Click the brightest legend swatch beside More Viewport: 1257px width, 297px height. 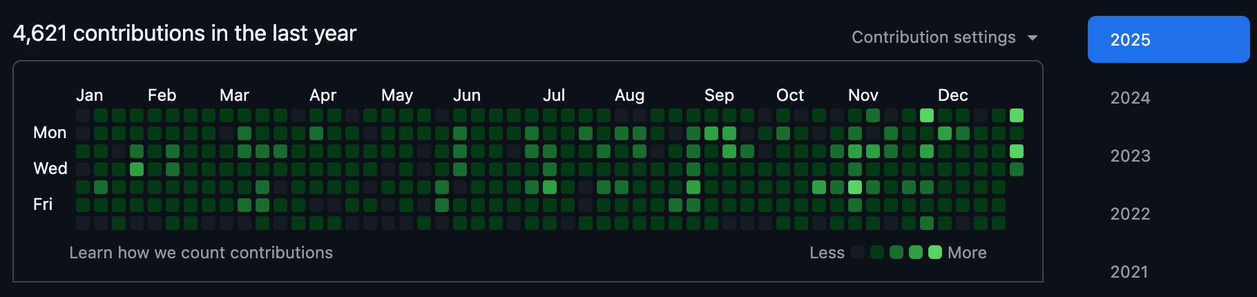tap(935, 252)
